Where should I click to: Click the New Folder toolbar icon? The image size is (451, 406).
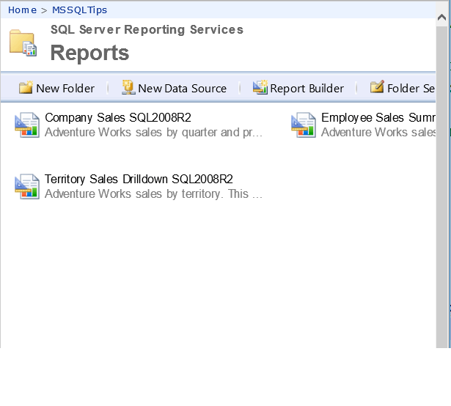pyautogui.click(x=26, y=87)
